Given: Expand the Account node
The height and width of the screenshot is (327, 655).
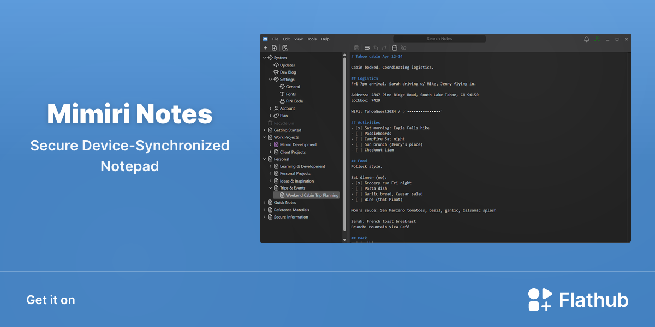Looking at the screenshot, I should pyautogui.click(x=270, y=108).
